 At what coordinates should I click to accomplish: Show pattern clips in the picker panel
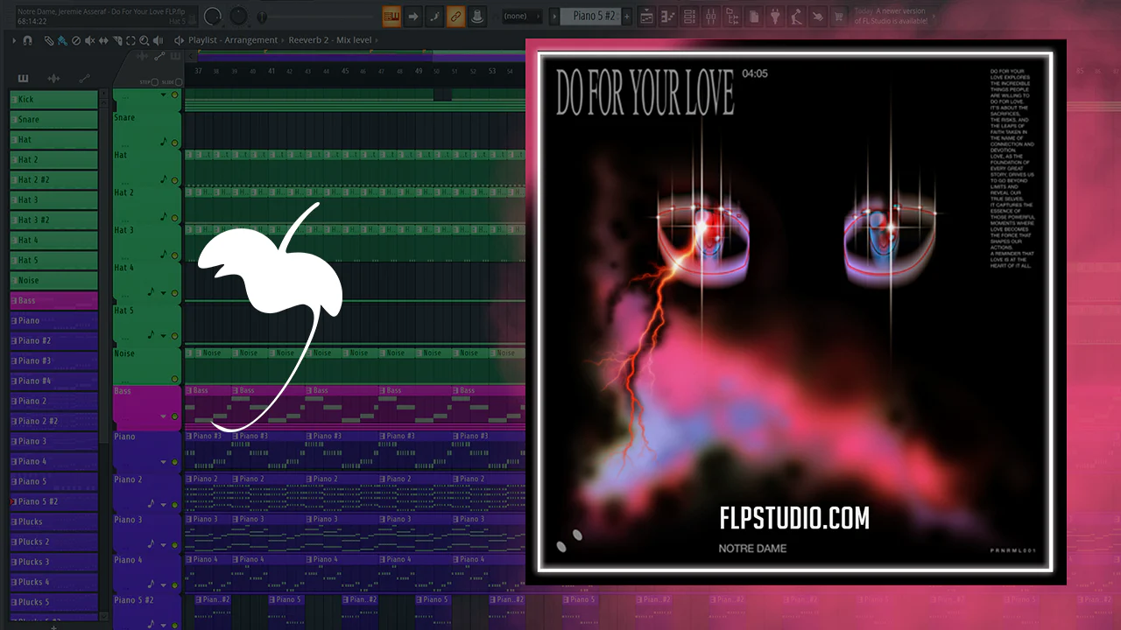pos(23,78)
